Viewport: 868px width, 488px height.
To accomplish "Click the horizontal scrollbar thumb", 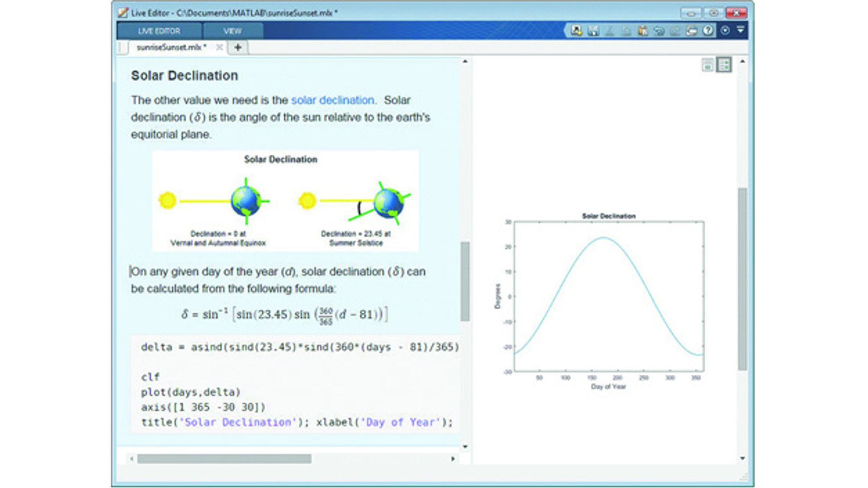I will 224,459.
